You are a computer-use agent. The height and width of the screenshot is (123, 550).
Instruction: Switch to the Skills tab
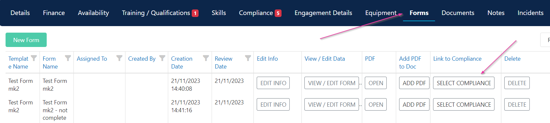(x=219, y=13)
